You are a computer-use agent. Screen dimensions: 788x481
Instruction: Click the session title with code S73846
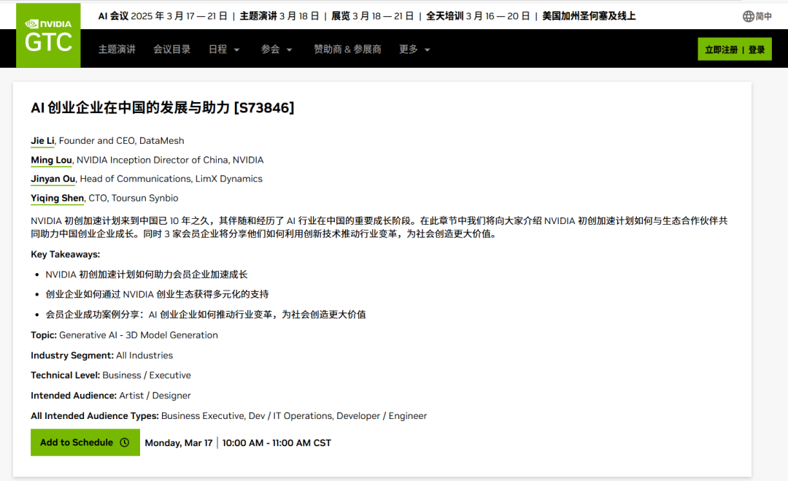(162, 107)
